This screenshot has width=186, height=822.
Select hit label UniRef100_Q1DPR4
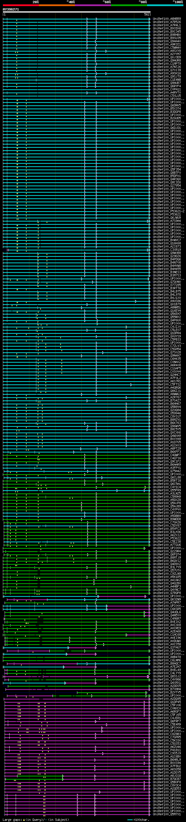click(x=167, y=333)
